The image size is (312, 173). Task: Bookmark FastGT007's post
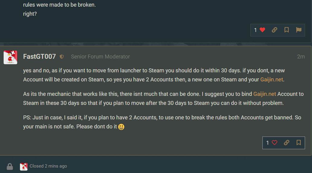coord(299,143)
